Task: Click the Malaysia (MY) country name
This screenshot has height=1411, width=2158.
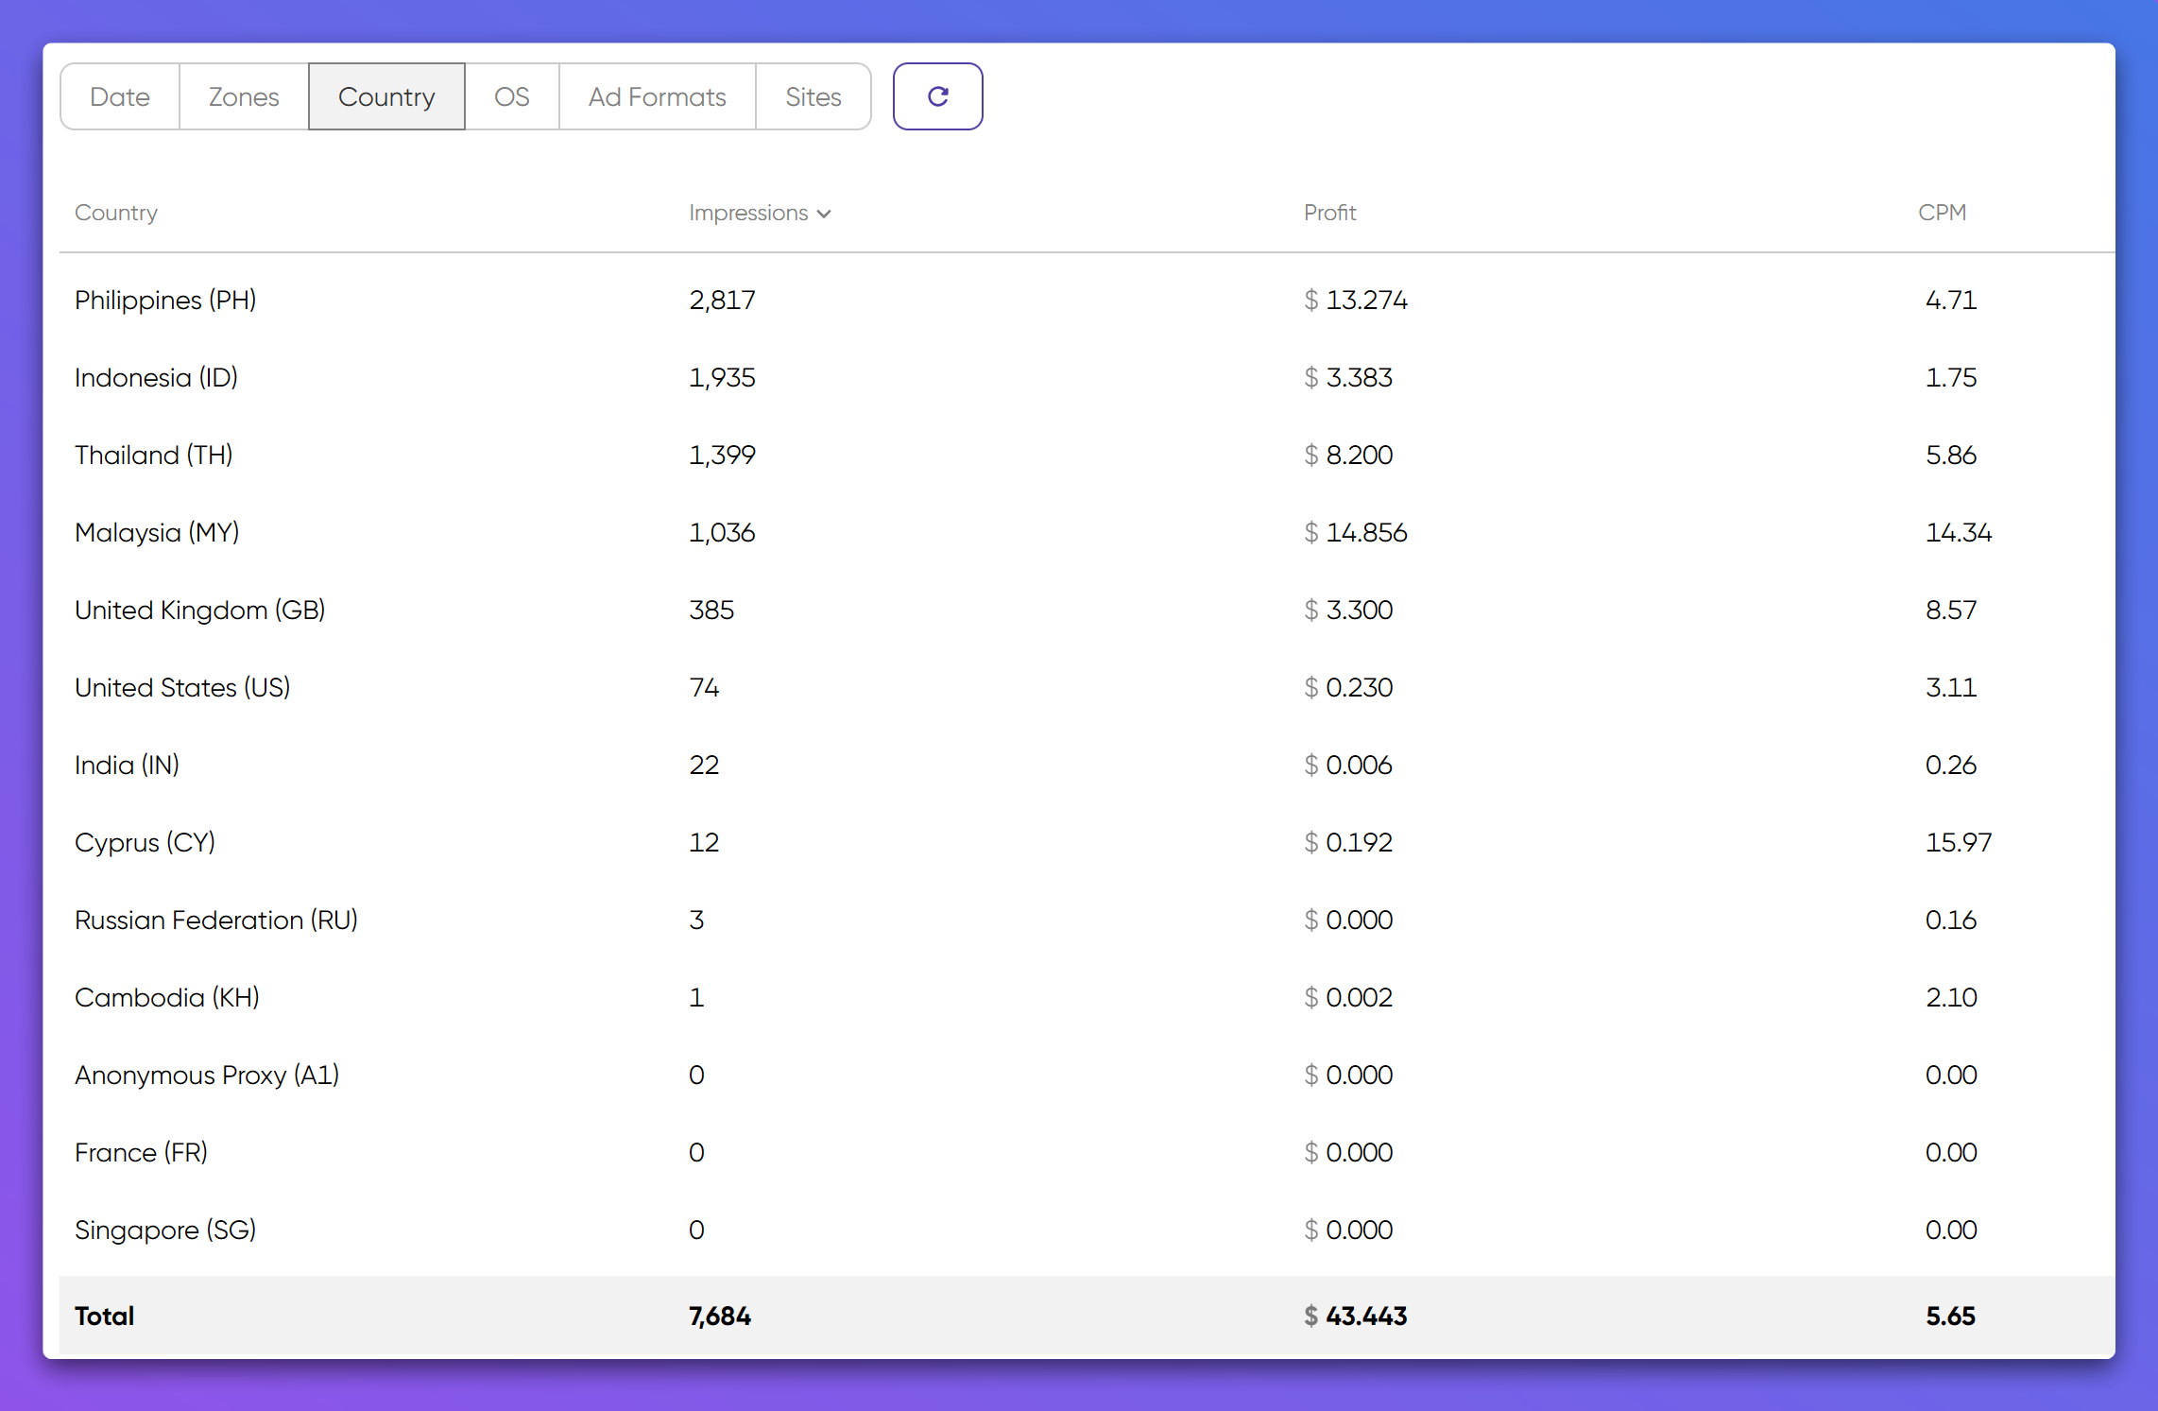Action: (x=157, y=532)
